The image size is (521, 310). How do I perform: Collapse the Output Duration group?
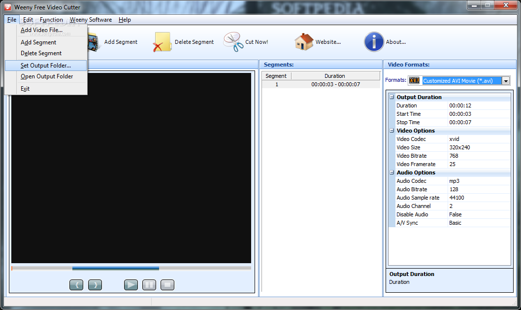[392, 97]
